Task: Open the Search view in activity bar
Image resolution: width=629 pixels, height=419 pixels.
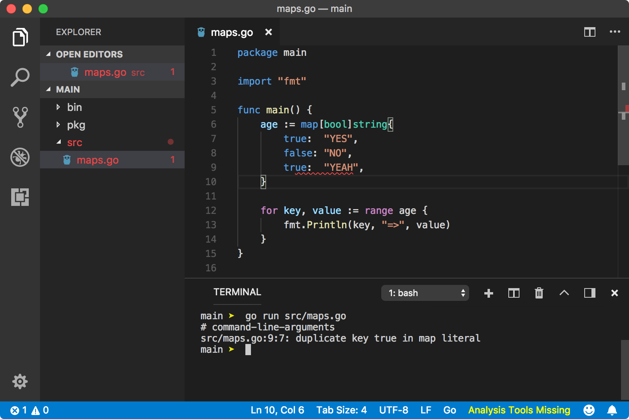Action: point(20,77)
